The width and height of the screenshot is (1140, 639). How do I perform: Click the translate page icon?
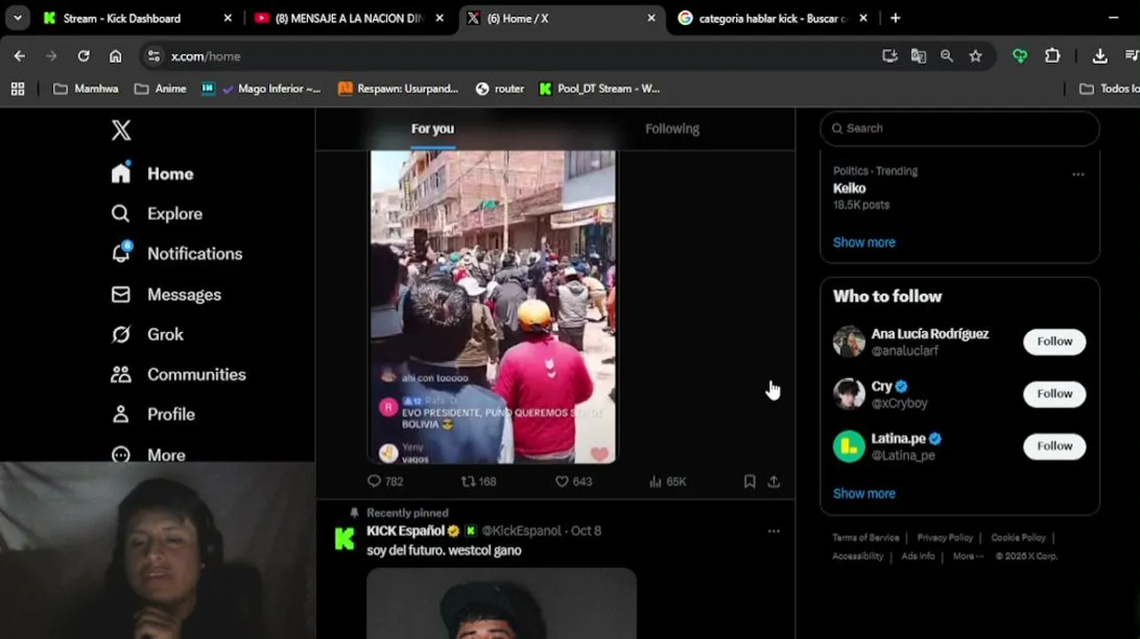point(918,56)
